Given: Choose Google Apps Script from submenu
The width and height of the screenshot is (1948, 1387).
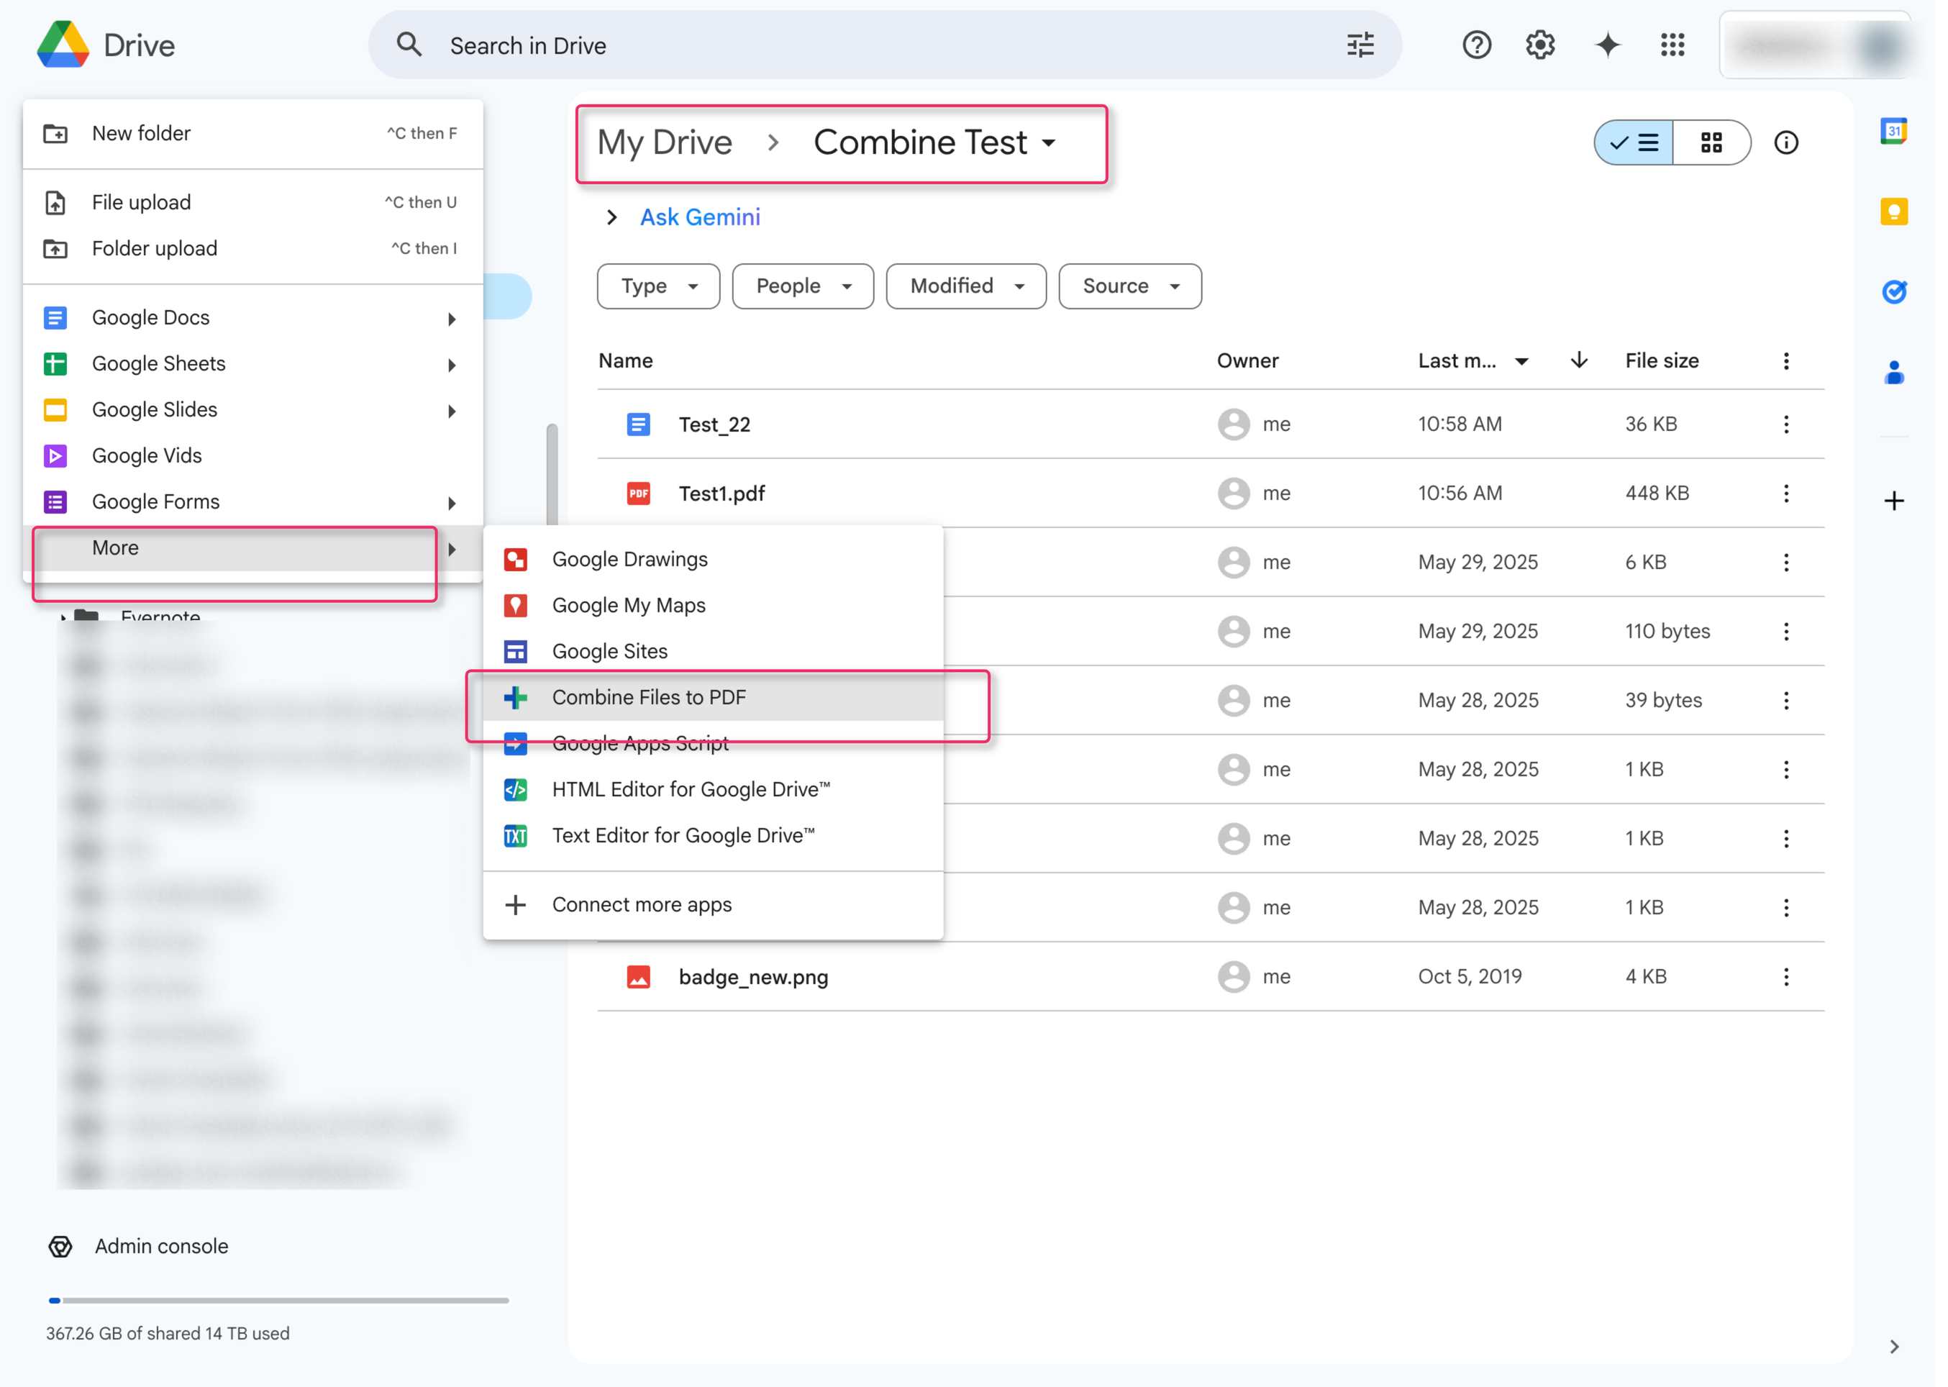Looking at the screenshot, I should point(712,744).
